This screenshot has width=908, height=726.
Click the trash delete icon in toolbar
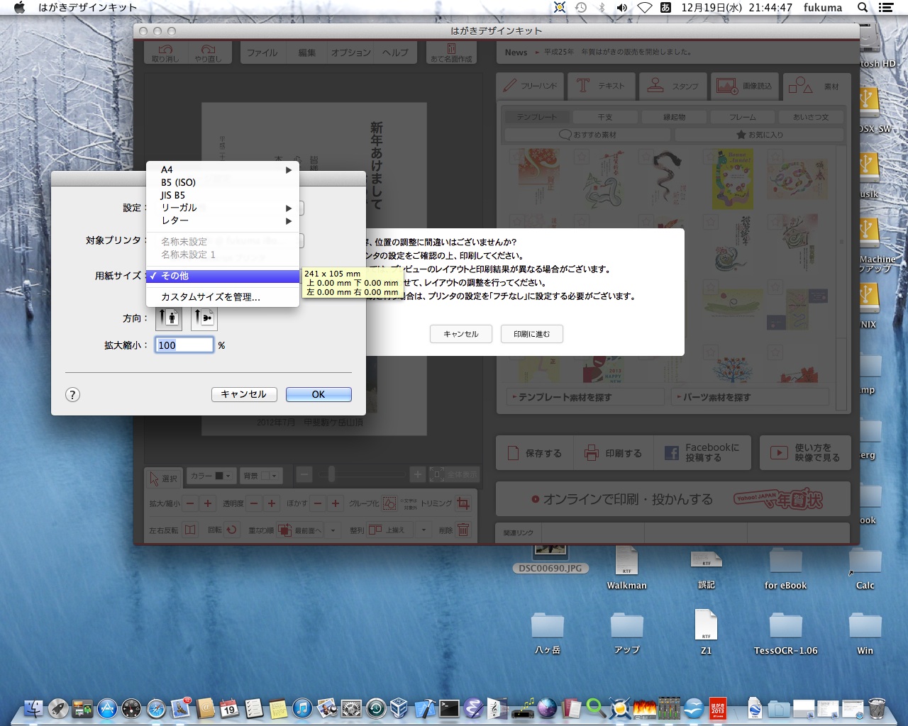click(x=463, y=530)
